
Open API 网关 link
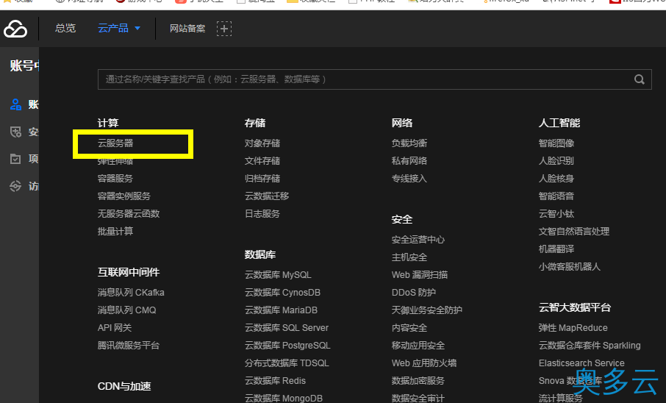click(x=115, y=328)
